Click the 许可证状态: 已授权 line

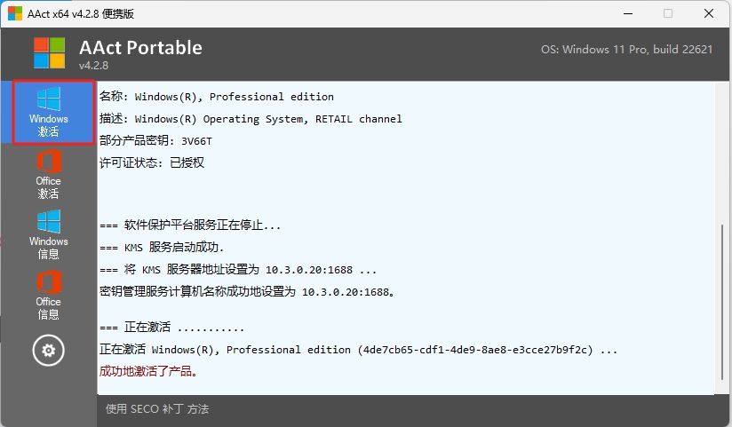click(152, 163)
